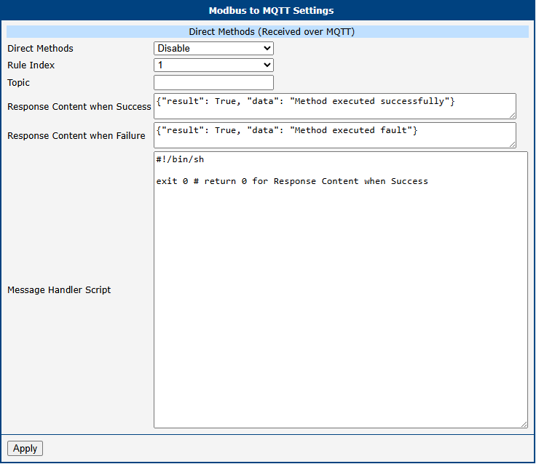Click the 'Topic' label

(x=18, y=83)
